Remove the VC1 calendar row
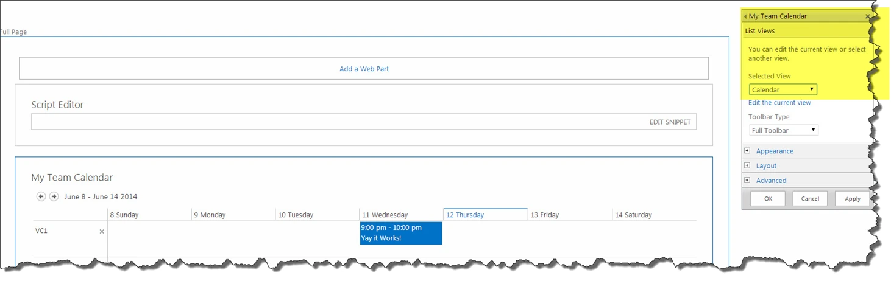Viewport: 891px width, 281px height. coord(102,231)
